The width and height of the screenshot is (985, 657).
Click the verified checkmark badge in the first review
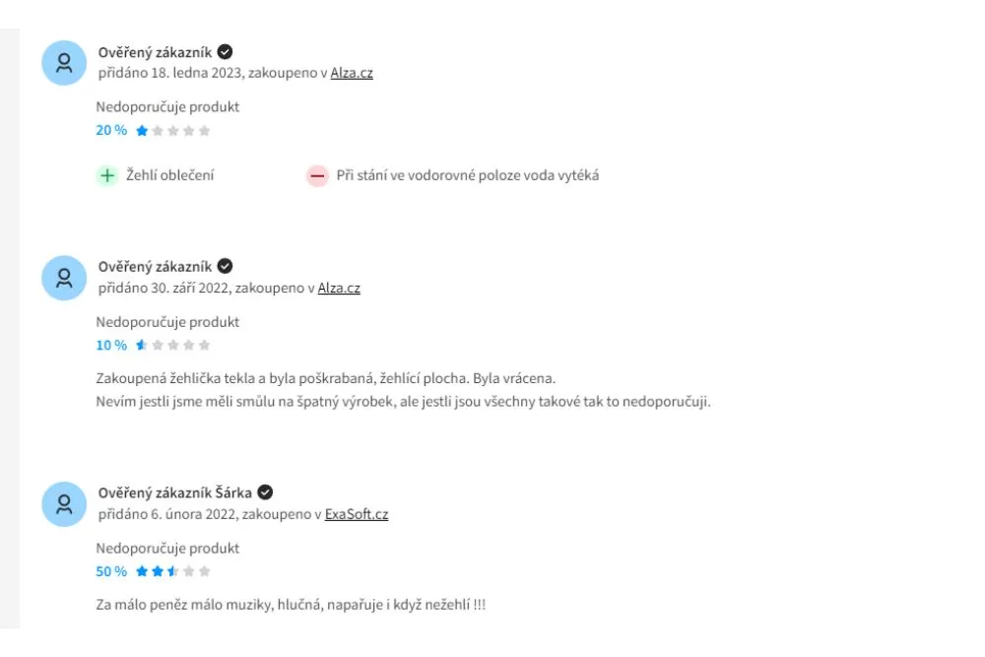(x=225, y=51)
